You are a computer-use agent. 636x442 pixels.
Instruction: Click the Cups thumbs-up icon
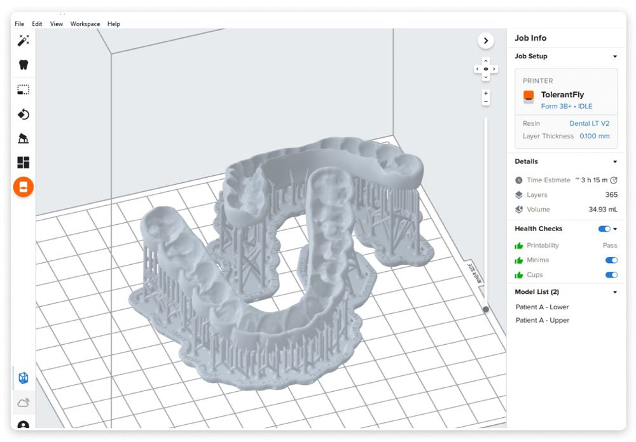(519, 275)
